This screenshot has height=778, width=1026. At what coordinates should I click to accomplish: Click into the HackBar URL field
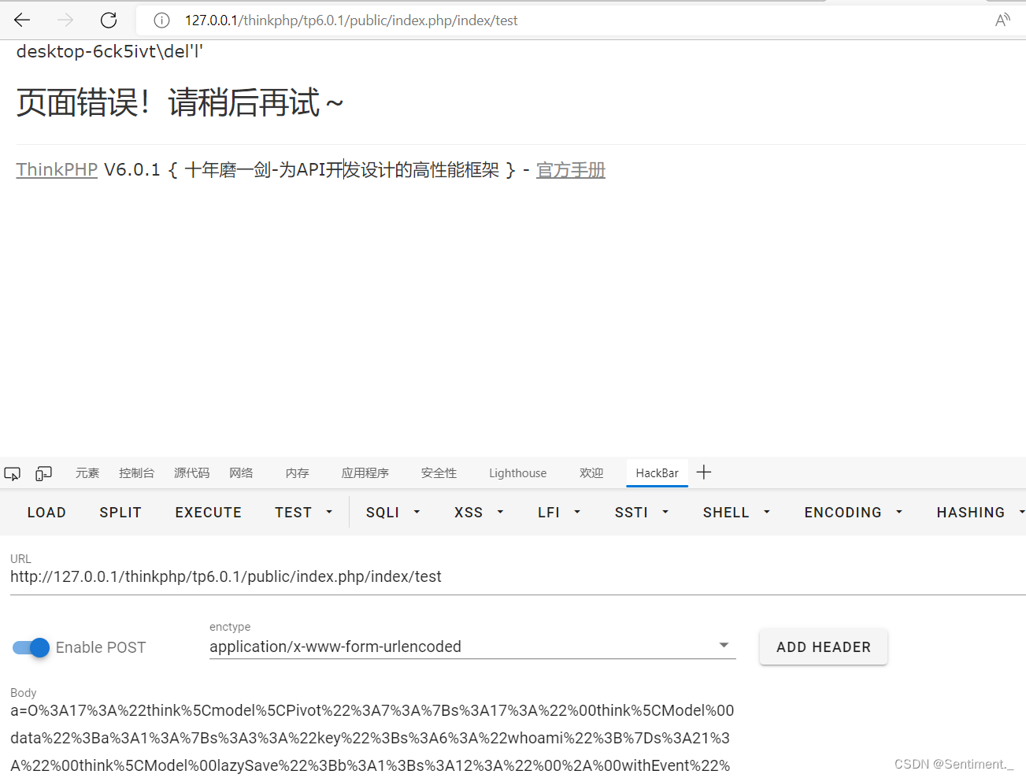pyautogui.click(x=517, y=577)
